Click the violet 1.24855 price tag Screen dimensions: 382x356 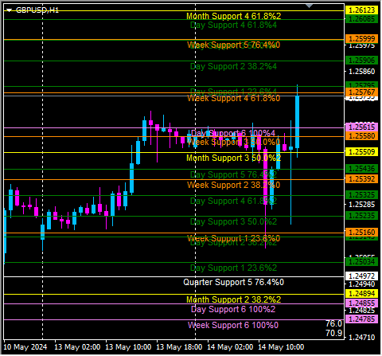point(362,303)
